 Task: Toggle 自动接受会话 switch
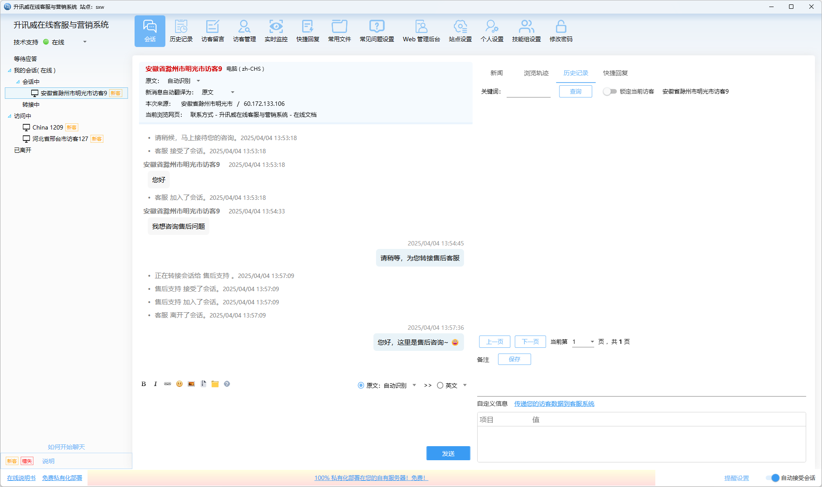point(772,478)
